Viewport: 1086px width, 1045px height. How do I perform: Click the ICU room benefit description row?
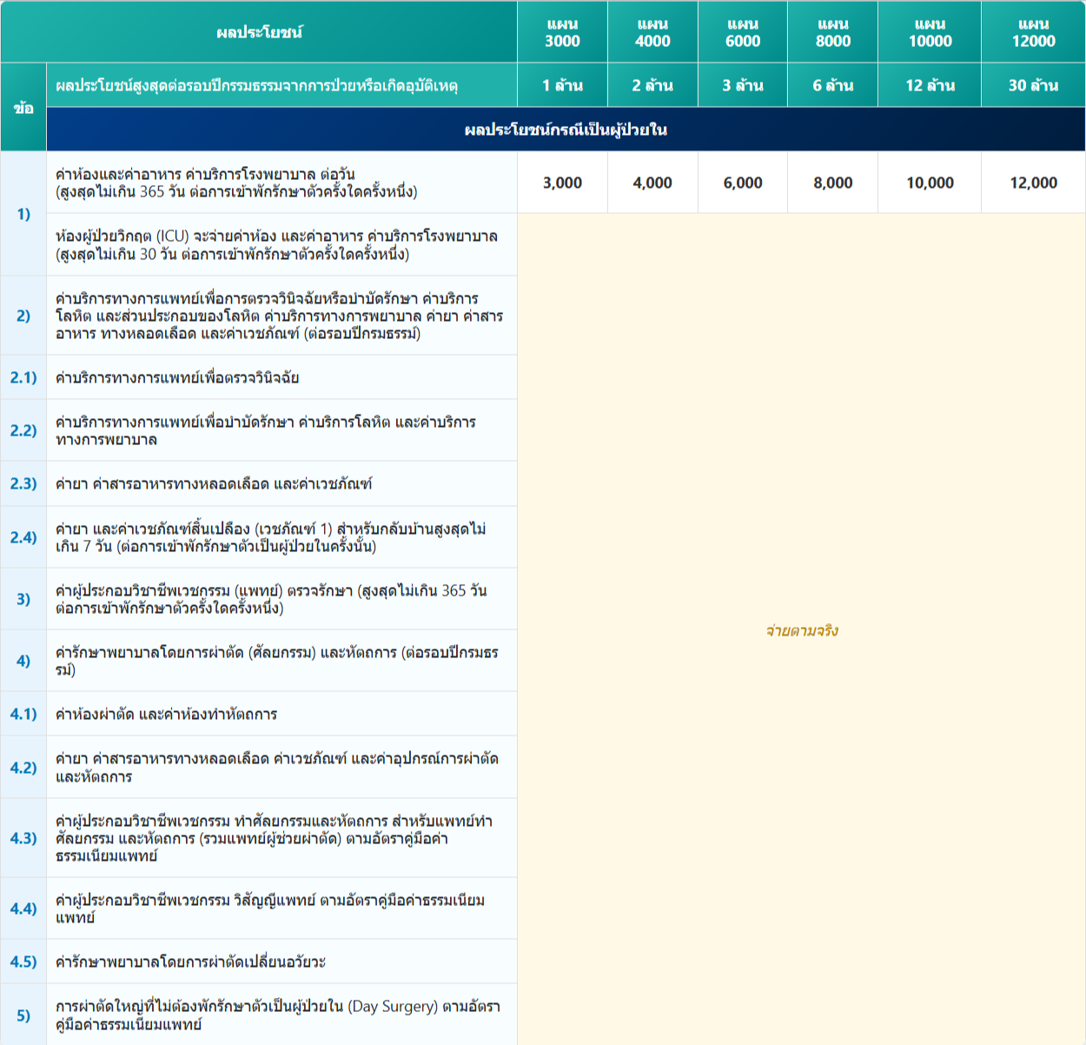276,245
